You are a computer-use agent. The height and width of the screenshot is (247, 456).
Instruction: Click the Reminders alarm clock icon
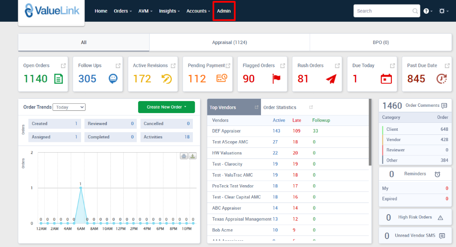(x=437, y=174)
